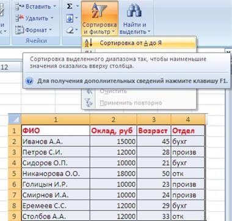Click age cell 50

[x=154, y=173]
